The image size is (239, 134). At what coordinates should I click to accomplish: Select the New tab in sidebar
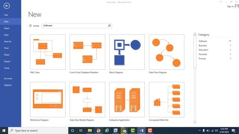tap(10, 22)
